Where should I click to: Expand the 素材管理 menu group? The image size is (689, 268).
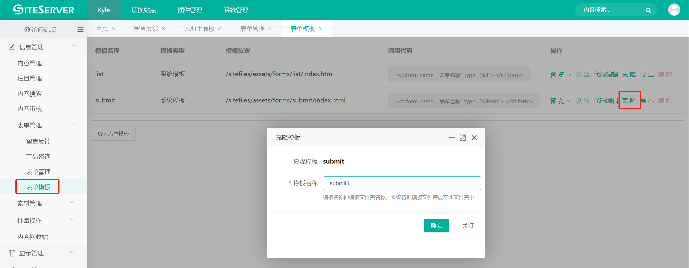pos(73,203)
